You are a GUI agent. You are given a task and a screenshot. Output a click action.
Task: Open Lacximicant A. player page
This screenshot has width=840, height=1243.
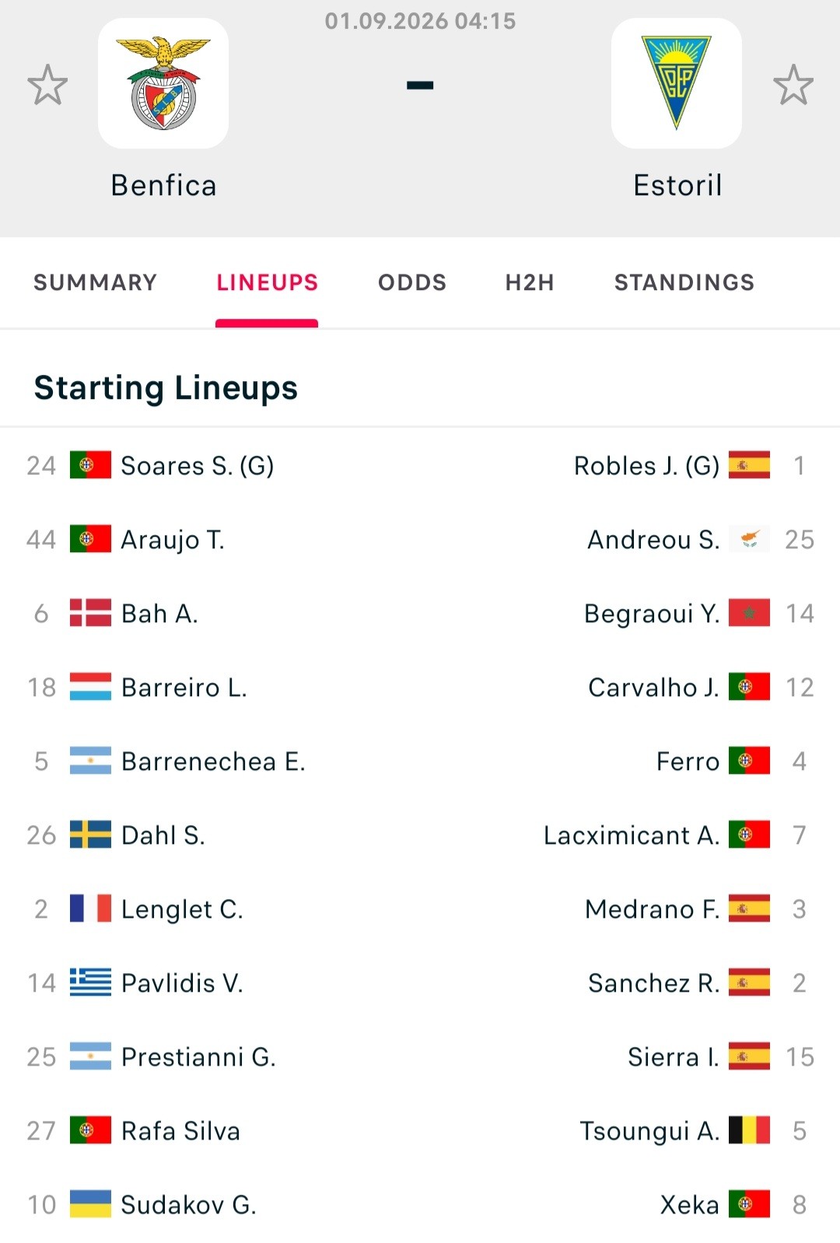(632, 835)
